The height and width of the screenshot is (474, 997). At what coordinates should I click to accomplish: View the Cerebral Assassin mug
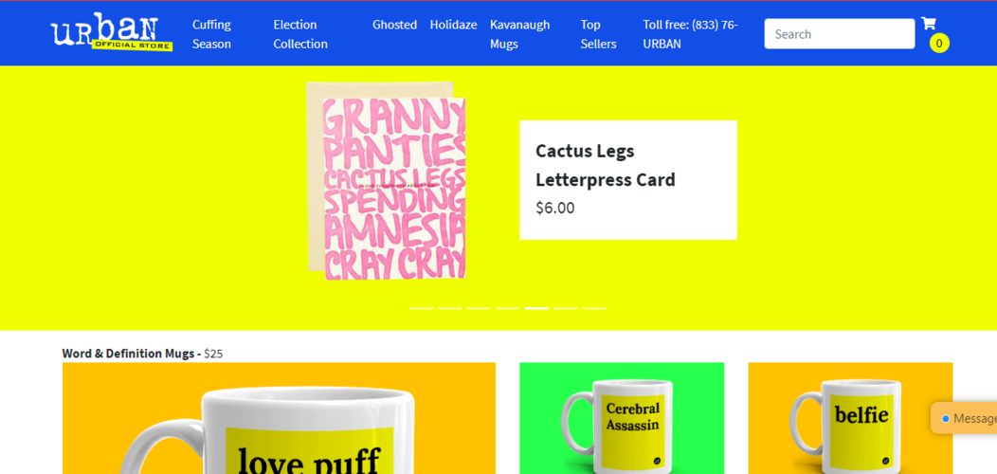pyautogui.click(x=622, y=418)
